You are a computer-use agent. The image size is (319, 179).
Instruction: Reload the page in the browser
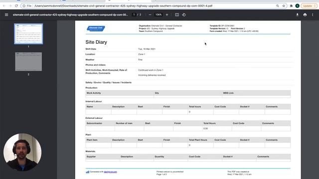coord(16,6)
